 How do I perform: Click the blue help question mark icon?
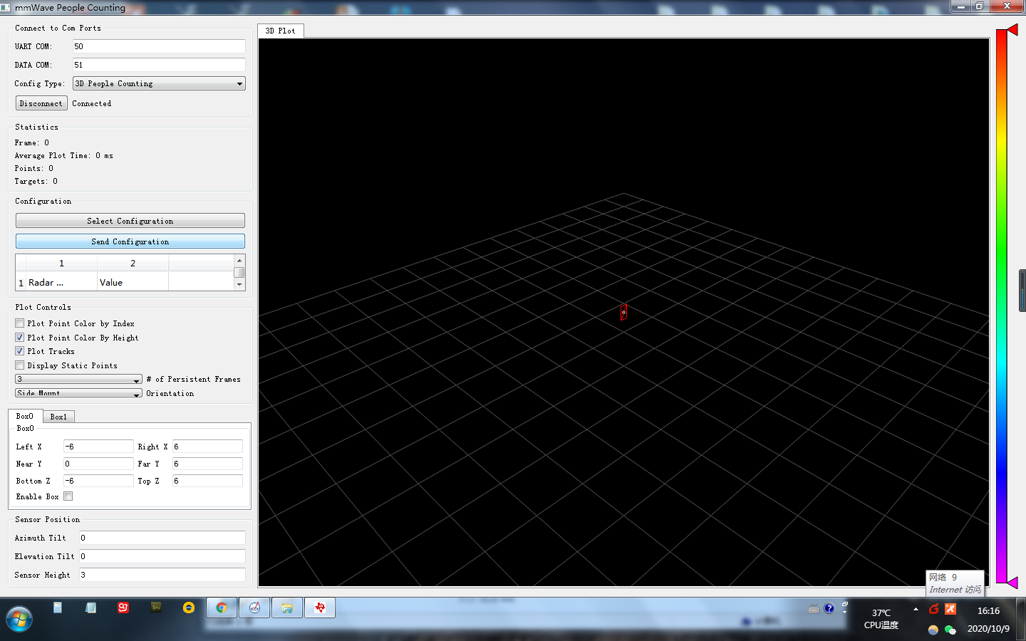[829, 608]
